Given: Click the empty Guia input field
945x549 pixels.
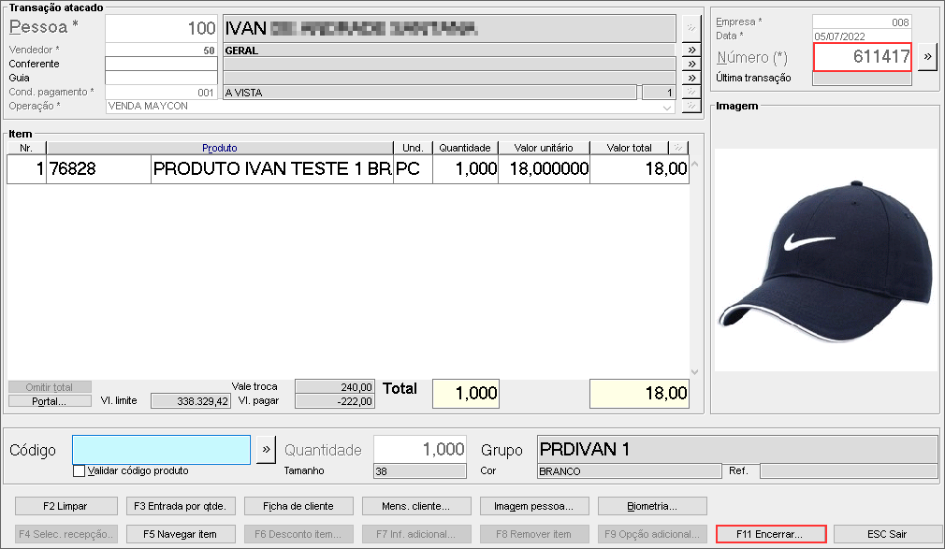Looking at the screenshot, I should pyautogui.click(x=161, y=78).
